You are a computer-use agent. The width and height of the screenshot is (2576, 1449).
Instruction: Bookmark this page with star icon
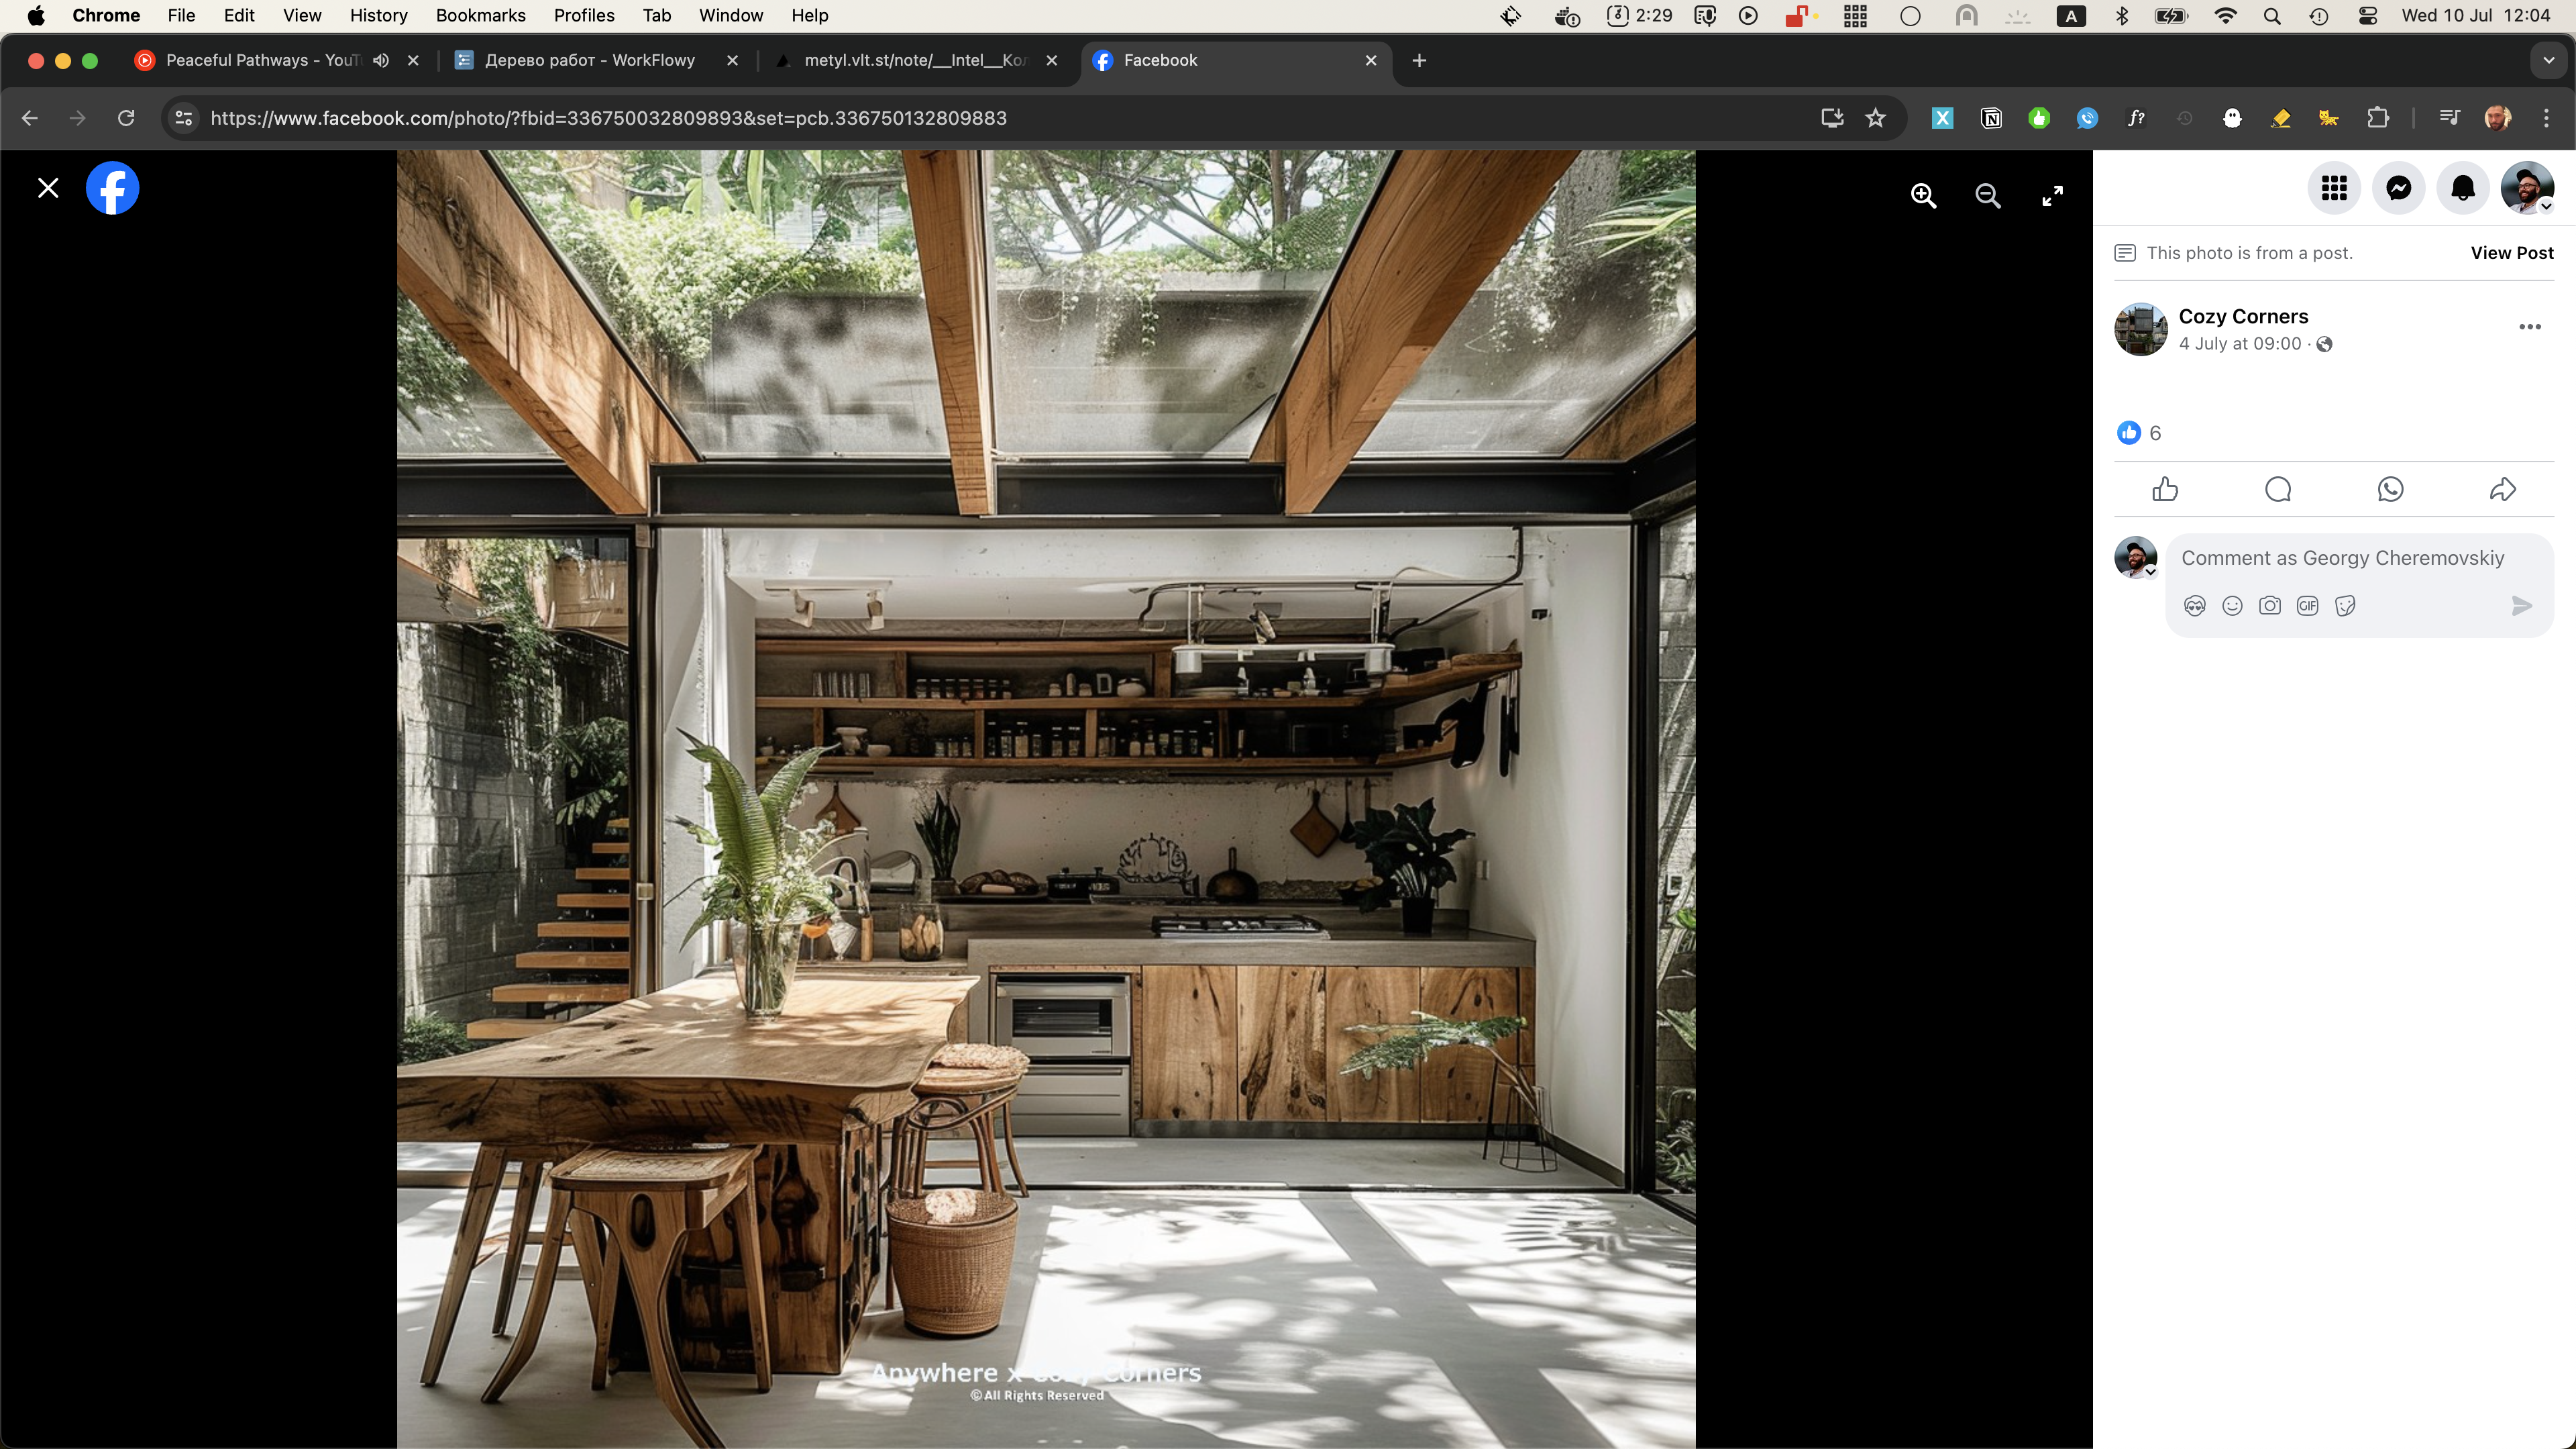[x=1875, y=118]
